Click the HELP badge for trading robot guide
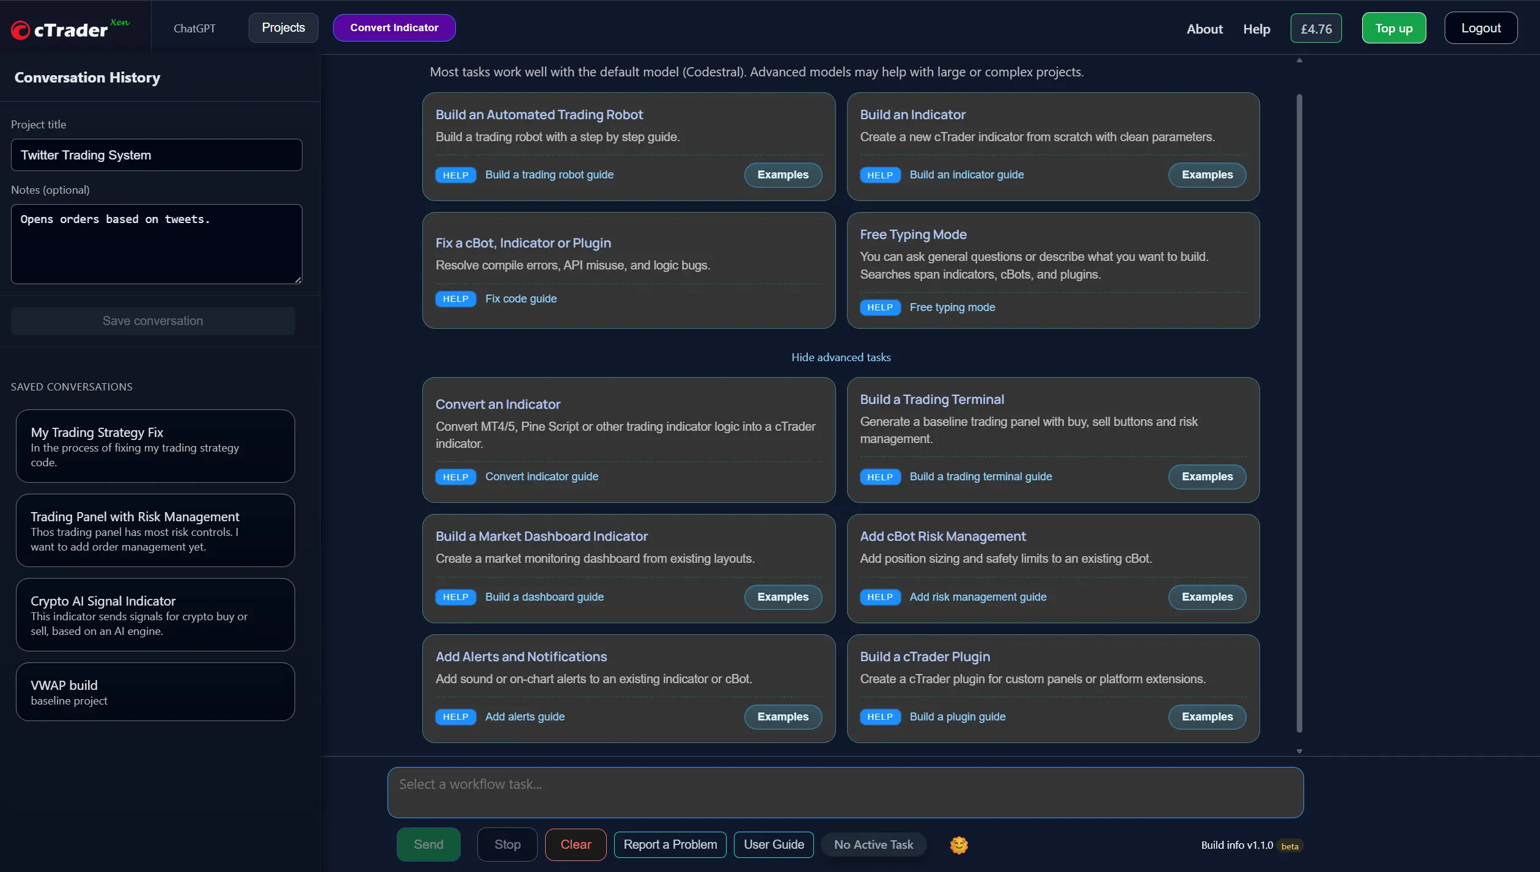The height and width of the screenshot is (872, 1540). tap(455, 175)
